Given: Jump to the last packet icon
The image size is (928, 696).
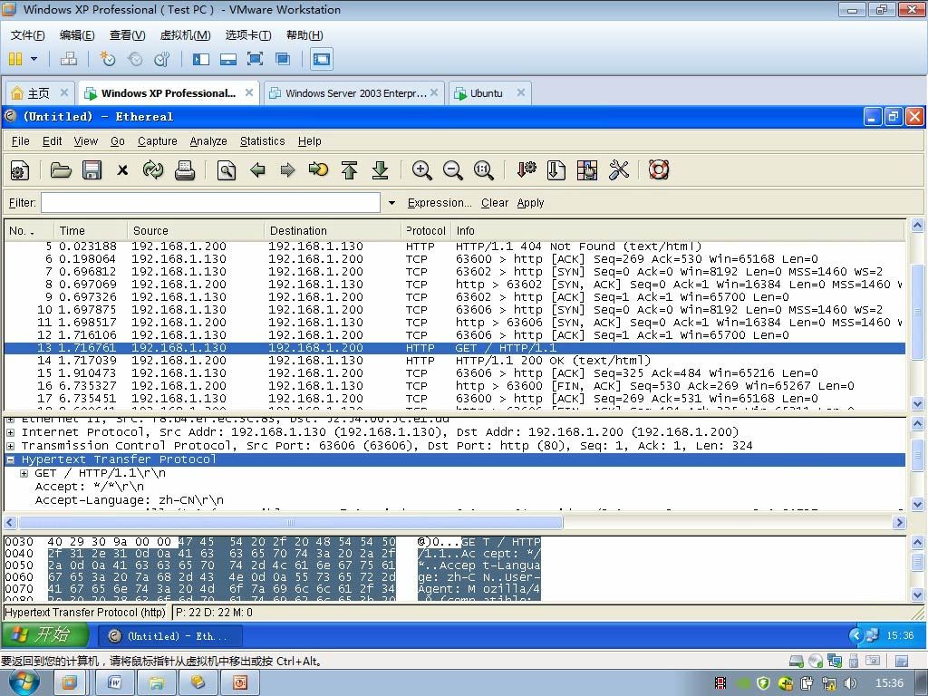Looking at the screenshot, I should 380,170.
